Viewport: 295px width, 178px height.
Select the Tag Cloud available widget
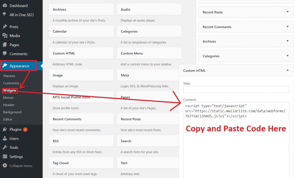(81, 163)
